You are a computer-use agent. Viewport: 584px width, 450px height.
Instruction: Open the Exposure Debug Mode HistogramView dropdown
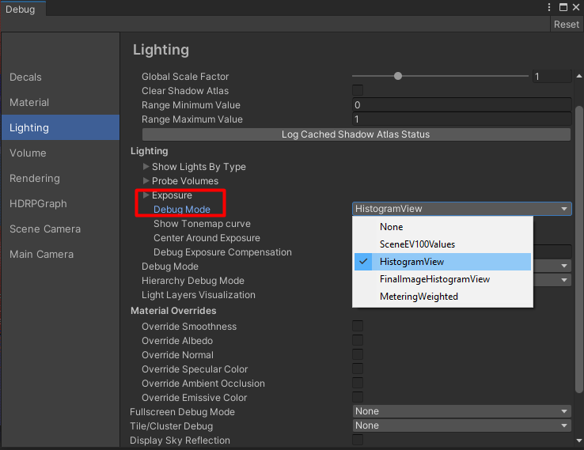click(462, 209)
